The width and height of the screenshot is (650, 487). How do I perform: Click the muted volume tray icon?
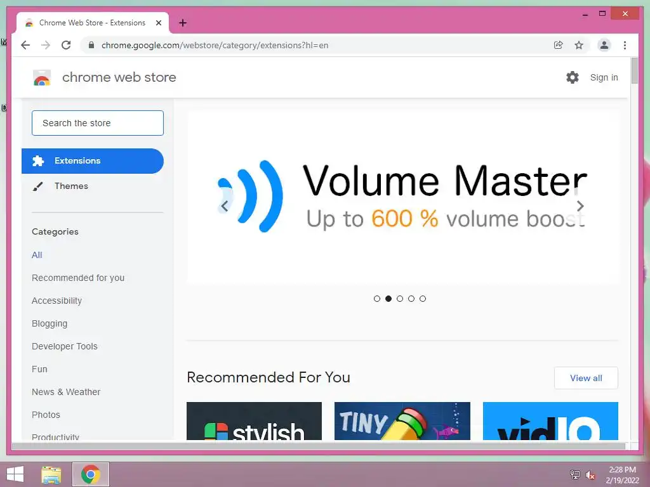point(590,474)
